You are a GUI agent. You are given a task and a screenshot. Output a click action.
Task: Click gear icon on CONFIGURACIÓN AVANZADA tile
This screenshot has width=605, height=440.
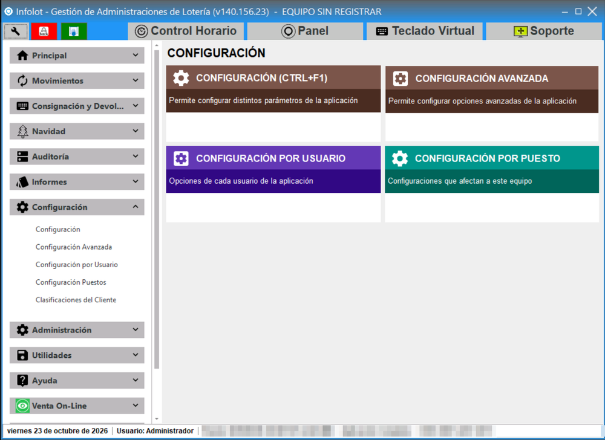click(400, 79)
